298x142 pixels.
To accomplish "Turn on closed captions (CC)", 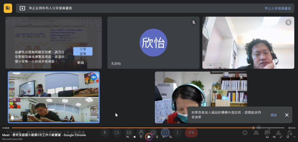I will click(129, 133).
